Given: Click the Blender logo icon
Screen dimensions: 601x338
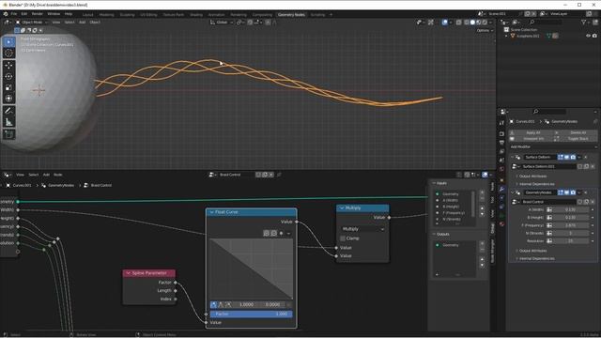Looking at the screenshot, I should 6,14.
